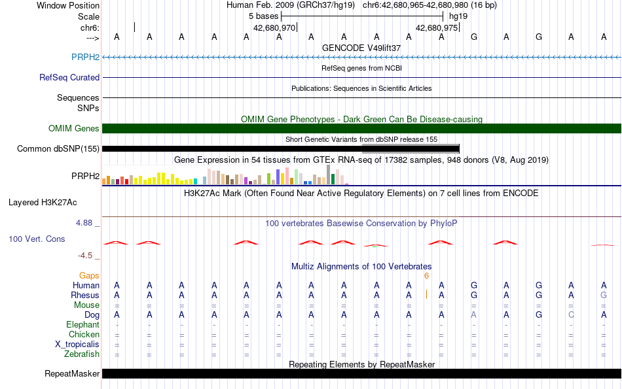Select the X_tropicalis species row label

point(77,345)
